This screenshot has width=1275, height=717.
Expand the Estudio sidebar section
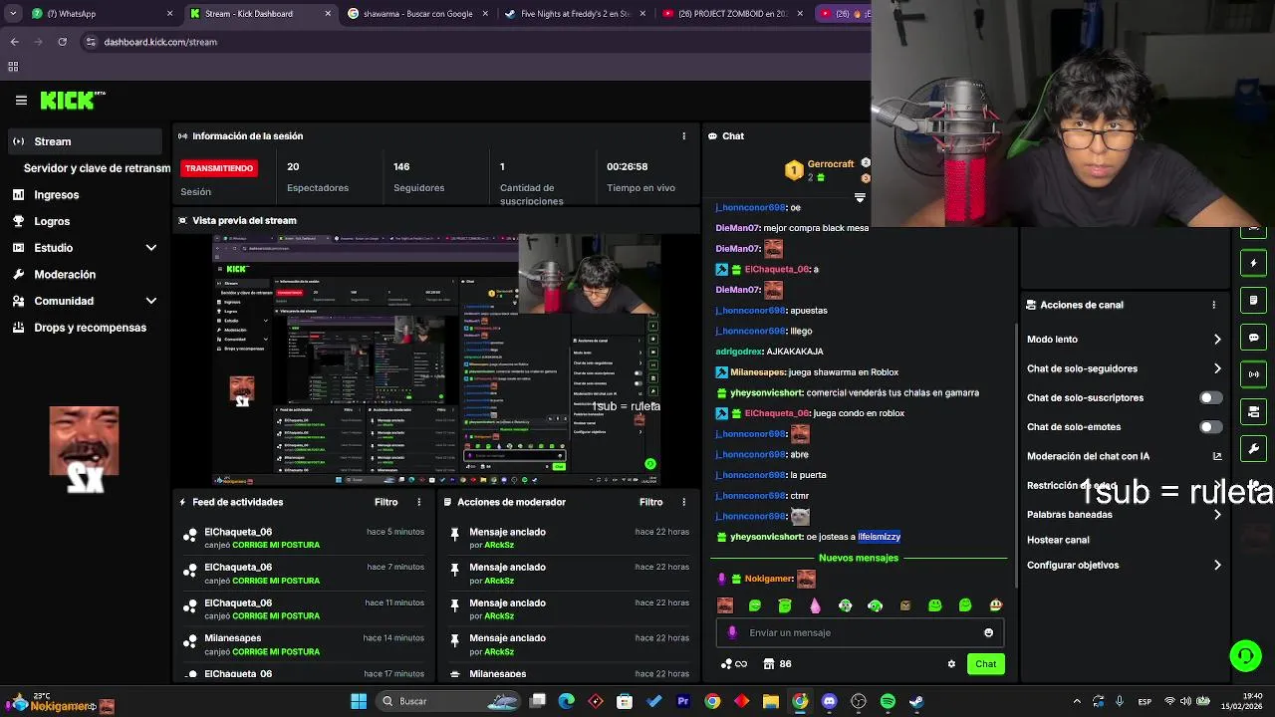[x=151, y=248]
